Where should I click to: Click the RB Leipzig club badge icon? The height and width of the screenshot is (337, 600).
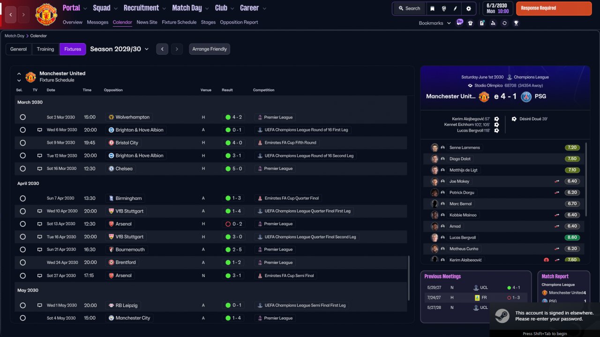click(112, 305)
